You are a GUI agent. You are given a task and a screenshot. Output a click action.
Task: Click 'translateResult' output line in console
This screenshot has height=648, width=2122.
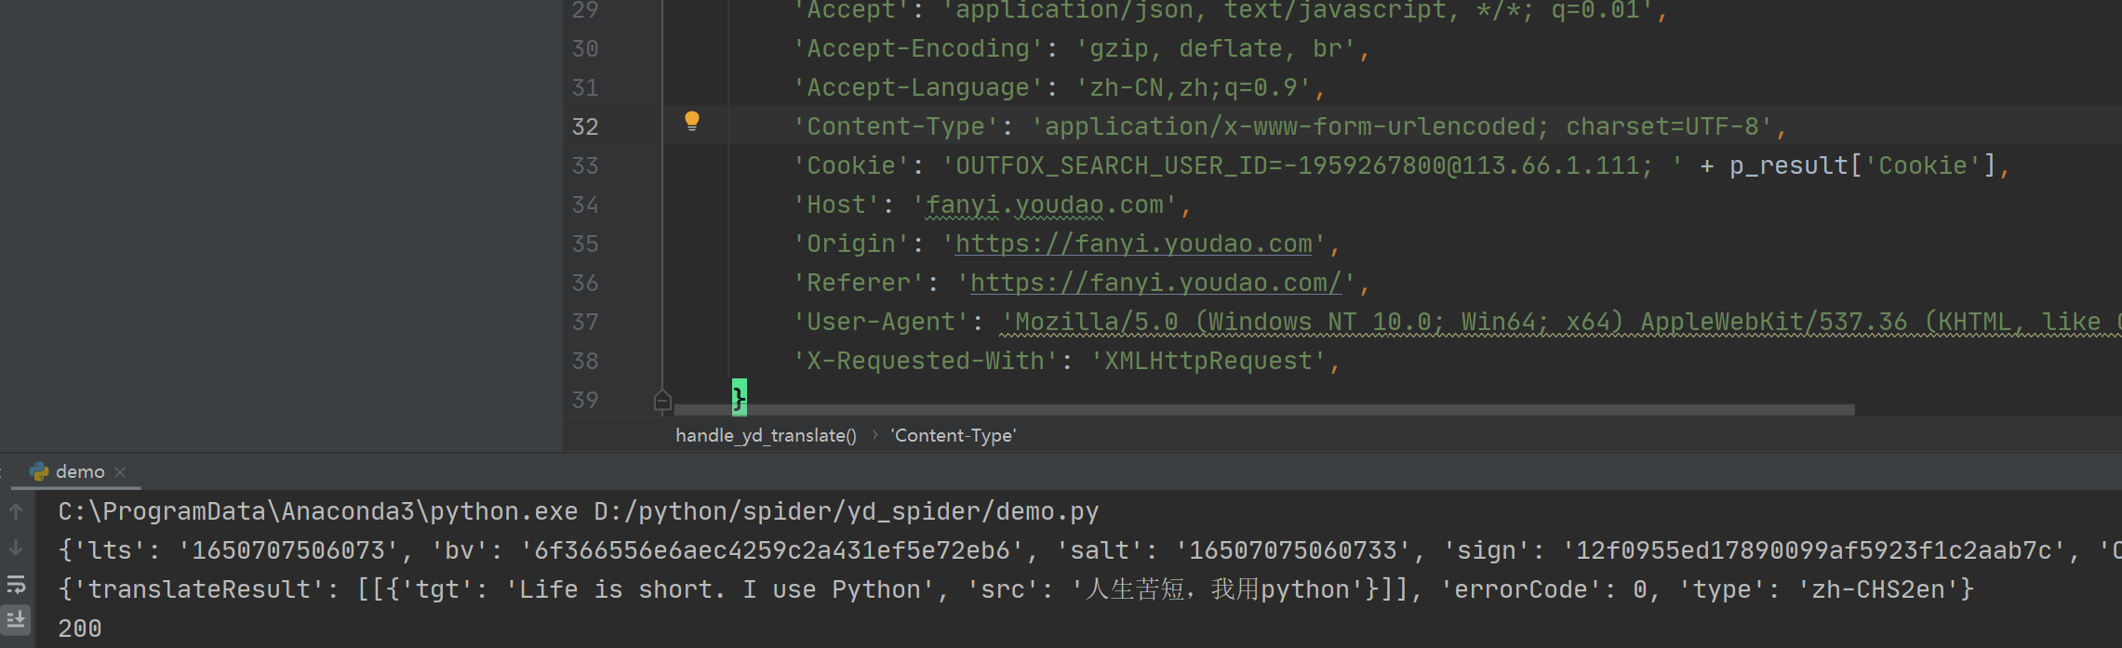1016,589
